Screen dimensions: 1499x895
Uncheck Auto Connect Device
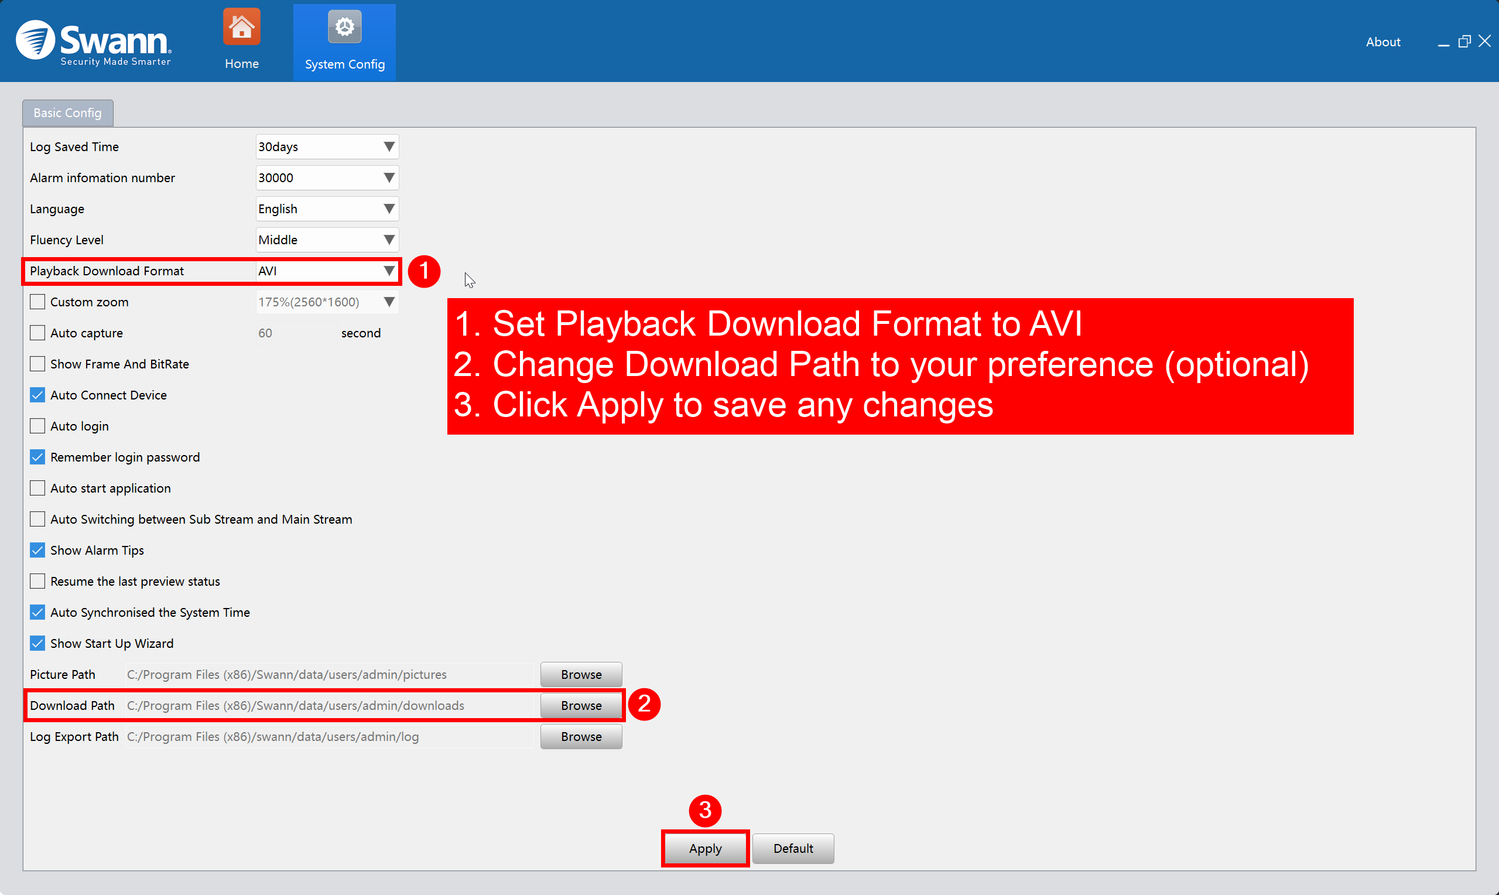[x=37, y=395]
